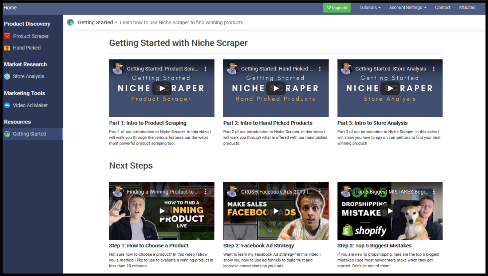Click channel avatar on Top 5 Mistakes video
Viewport: 488px width, 276px height.
[346, 191]
